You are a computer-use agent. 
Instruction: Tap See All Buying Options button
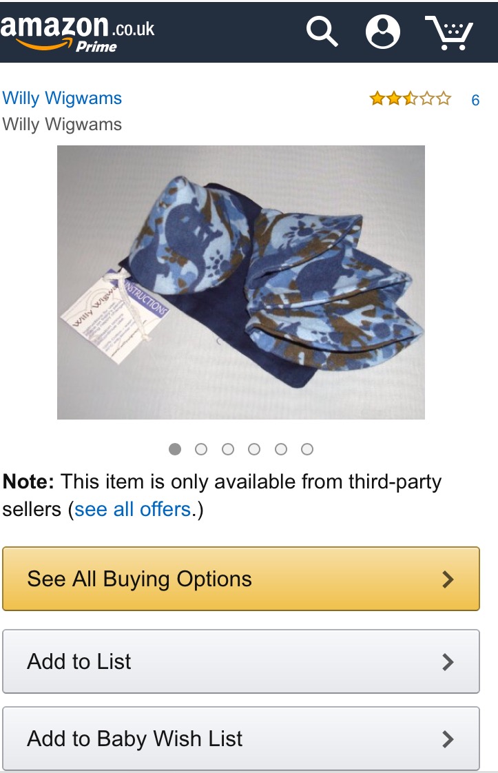(x=241, y=579)
